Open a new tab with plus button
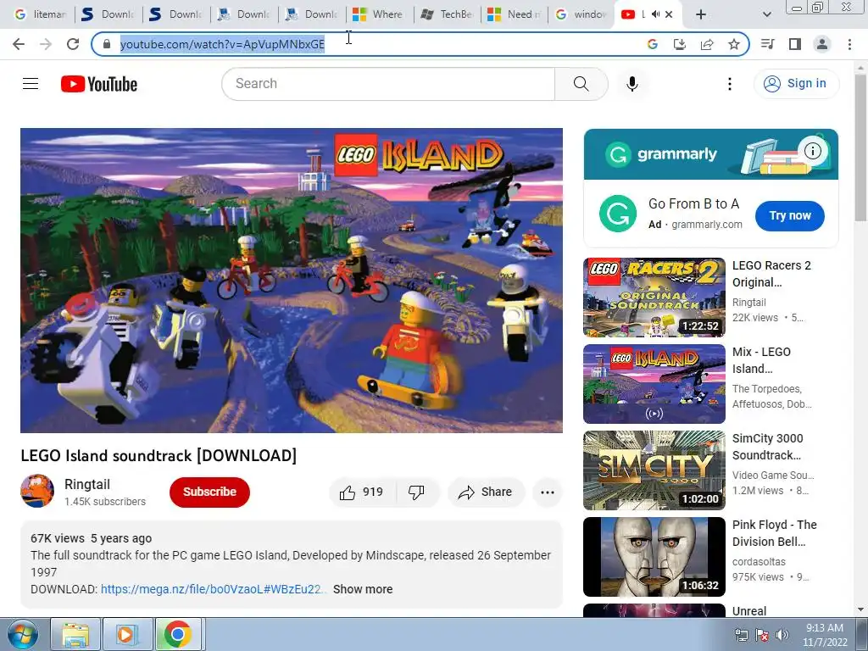Viewport: 868px width, 651px height. click(x=701, y=14)
